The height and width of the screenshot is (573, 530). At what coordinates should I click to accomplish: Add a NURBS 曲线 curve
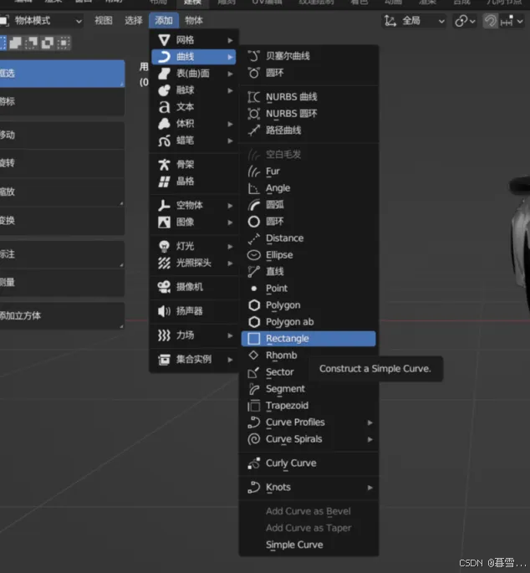tap(308, 97)
